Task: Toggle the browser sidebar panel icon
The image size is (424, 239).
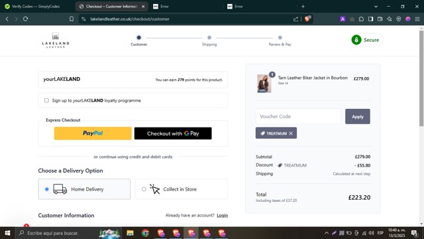Action: coord(370,19)
